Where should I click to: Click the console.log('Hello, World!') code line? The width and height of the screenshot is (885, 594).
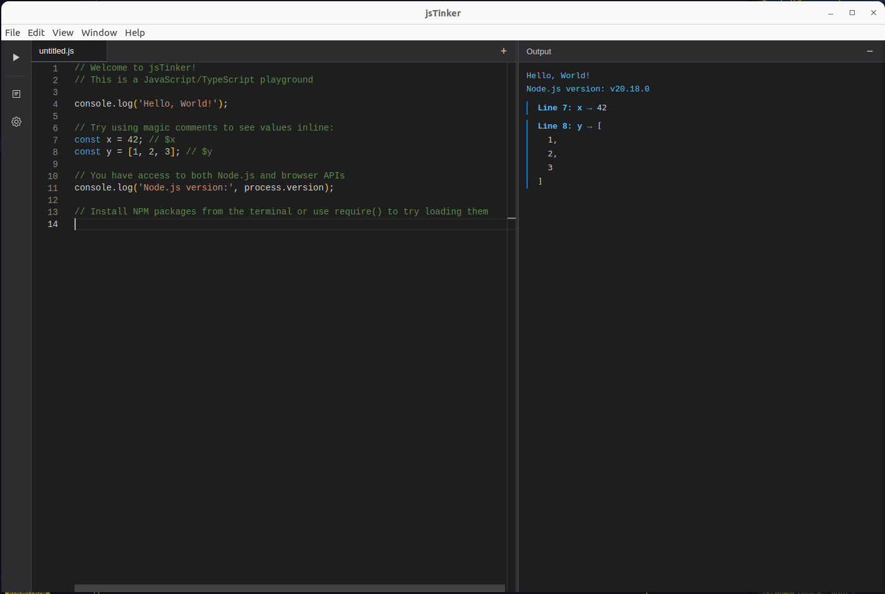(x=151, y=104)
